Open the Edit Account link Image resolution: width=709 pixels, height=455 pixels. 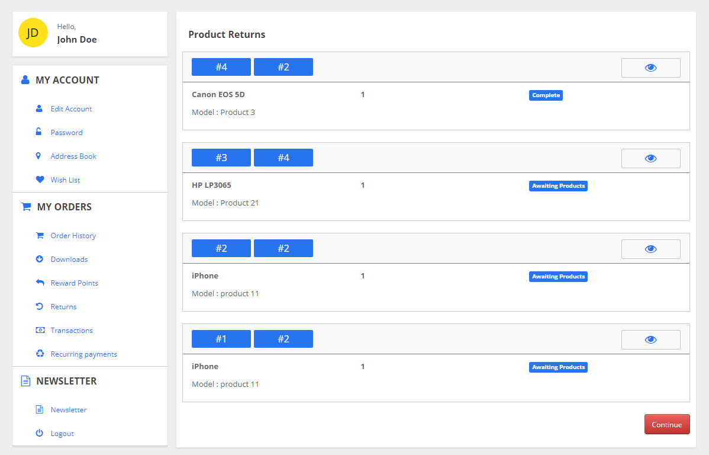point(71,108)
